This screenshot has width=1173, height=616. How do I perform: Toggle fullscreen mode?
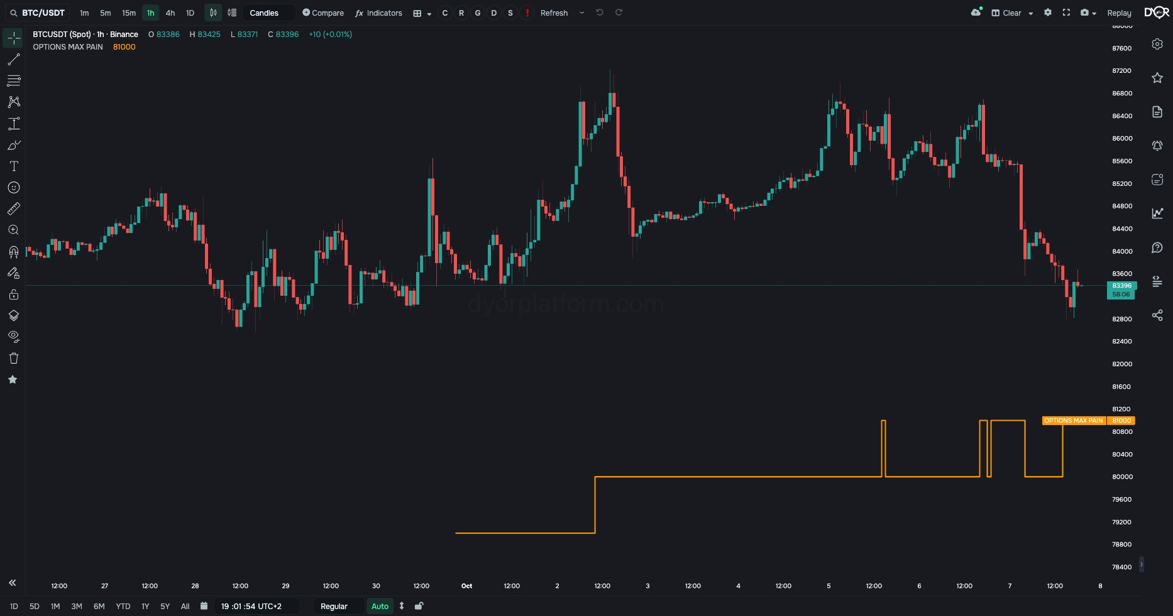click(x=1066, y=13)
